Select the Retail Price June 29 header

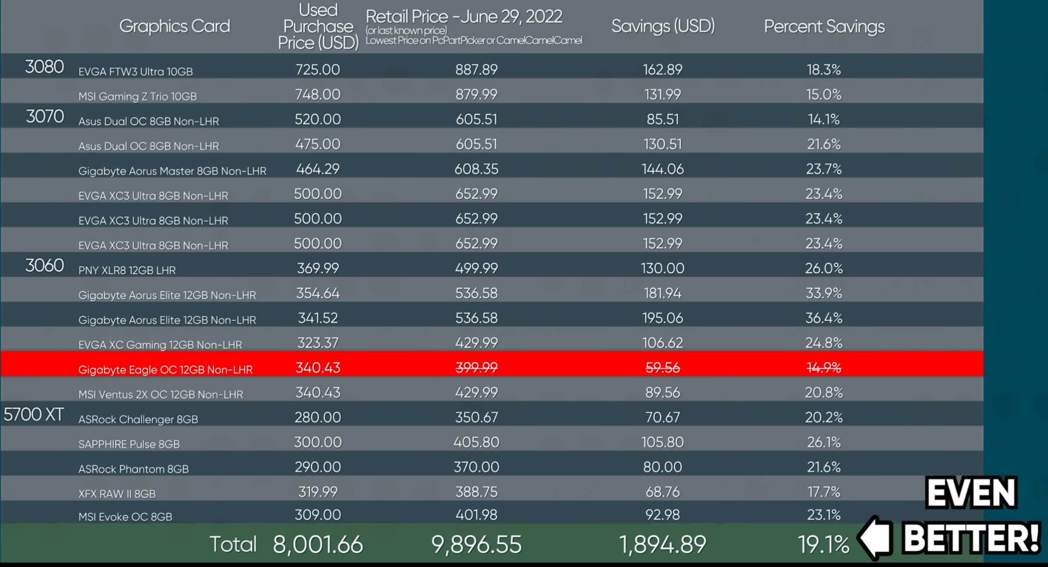tap(464, 18)
